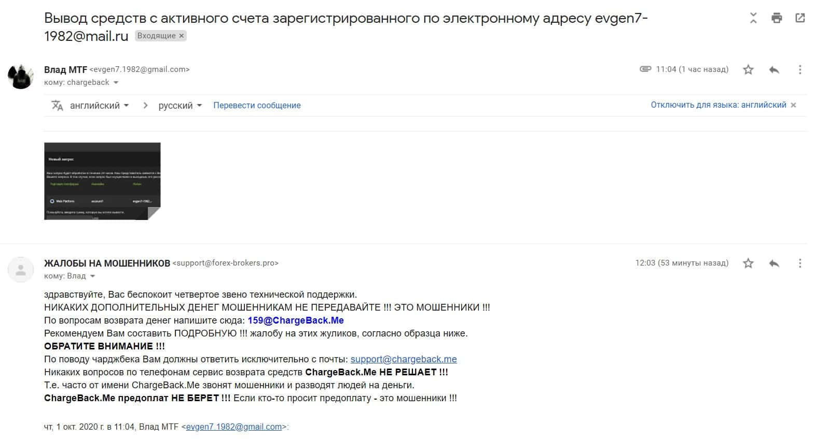Open conversation in new window icon
816x440 pixels.
point(800,18)
